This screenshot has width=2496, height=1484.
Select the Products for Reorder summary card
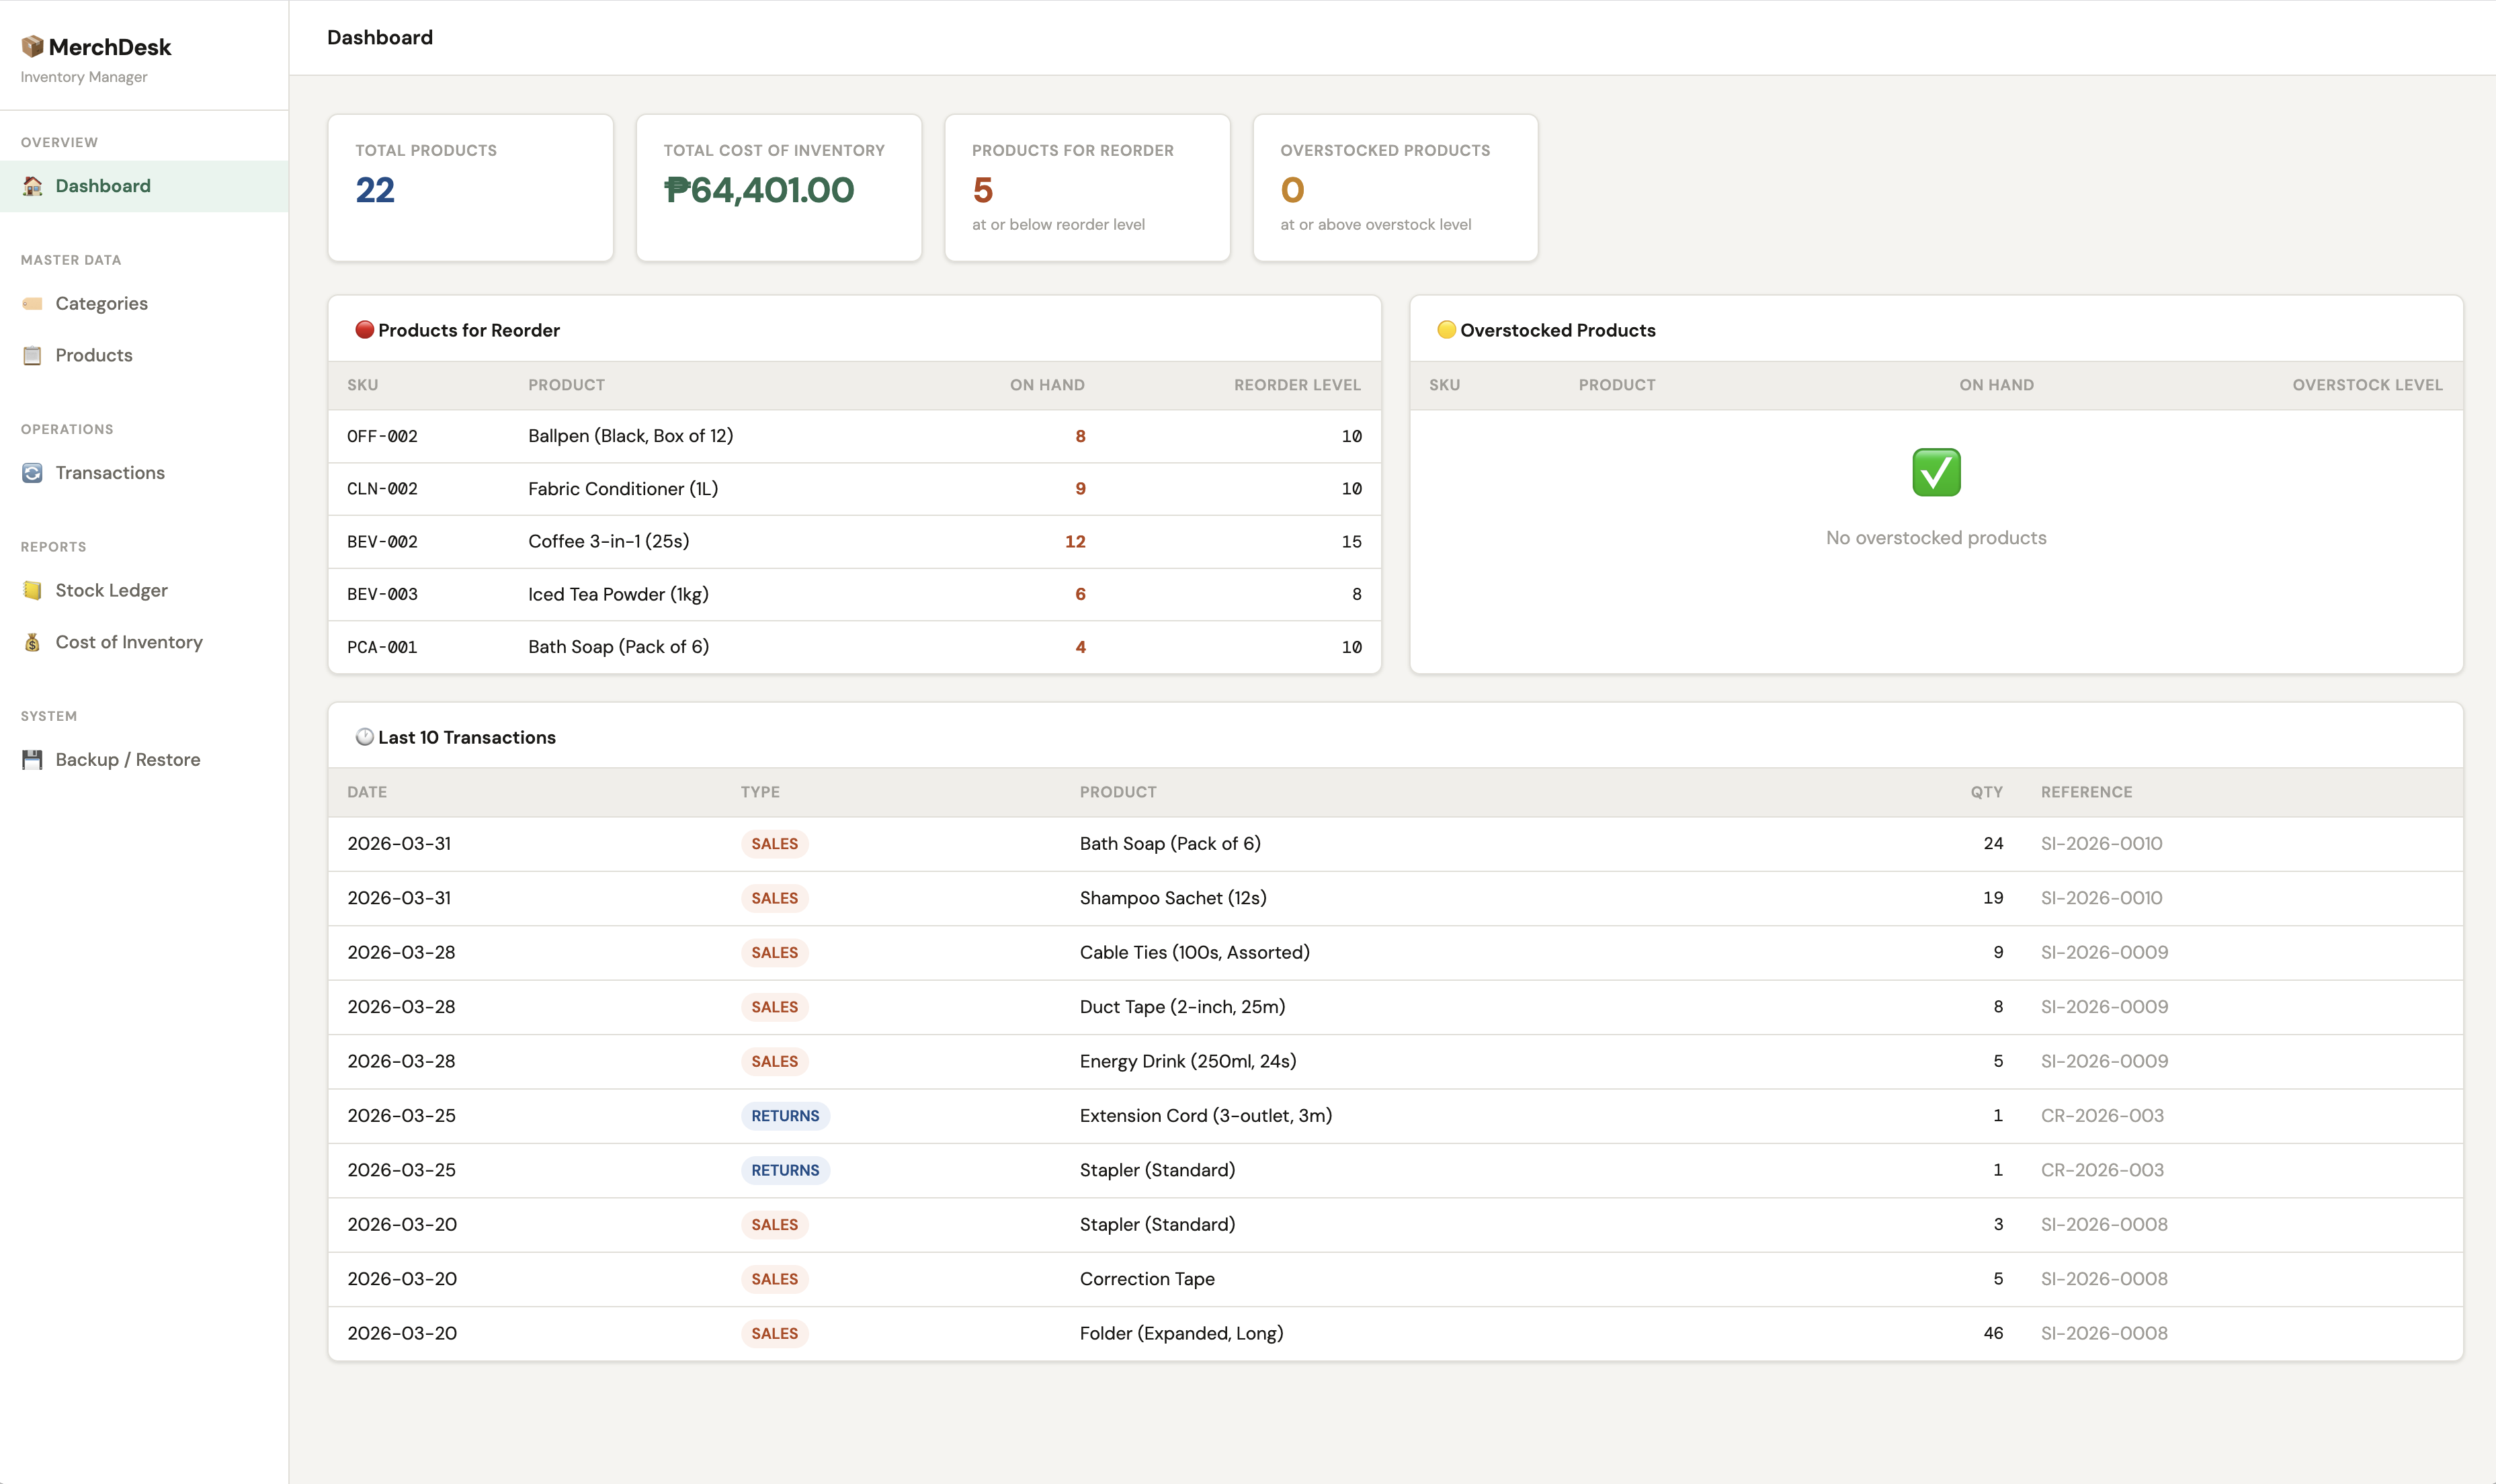1087,188
